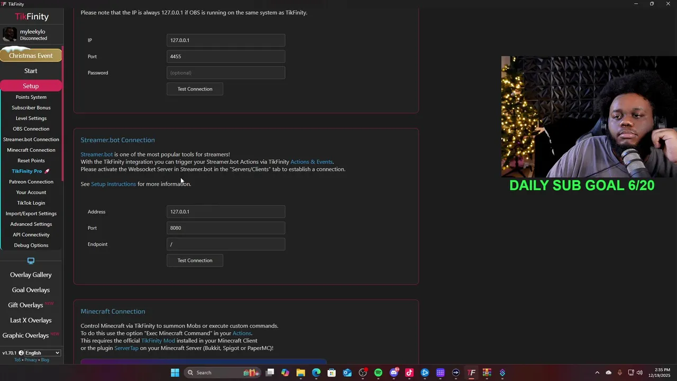Open Last X Overlays
This screenshot has height=381, width=677.
coord(31,320)
